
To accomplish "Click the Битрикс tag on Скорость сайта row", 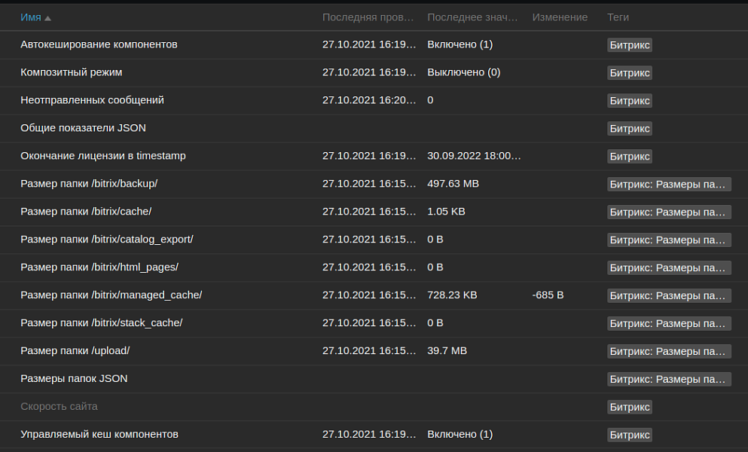I will (630, 406).
